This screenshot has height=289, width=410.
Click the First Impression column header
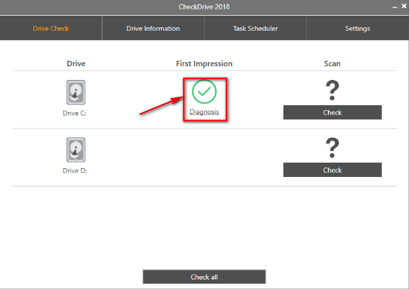point(204,64)
